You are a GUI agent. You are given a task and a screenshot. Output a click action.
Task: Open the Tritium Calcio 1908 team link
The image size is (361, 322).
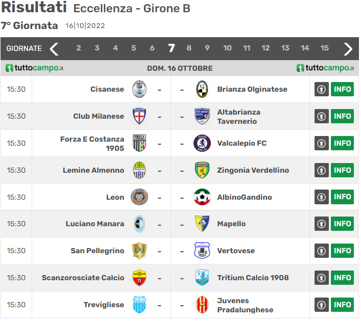[x=253, y=278]
